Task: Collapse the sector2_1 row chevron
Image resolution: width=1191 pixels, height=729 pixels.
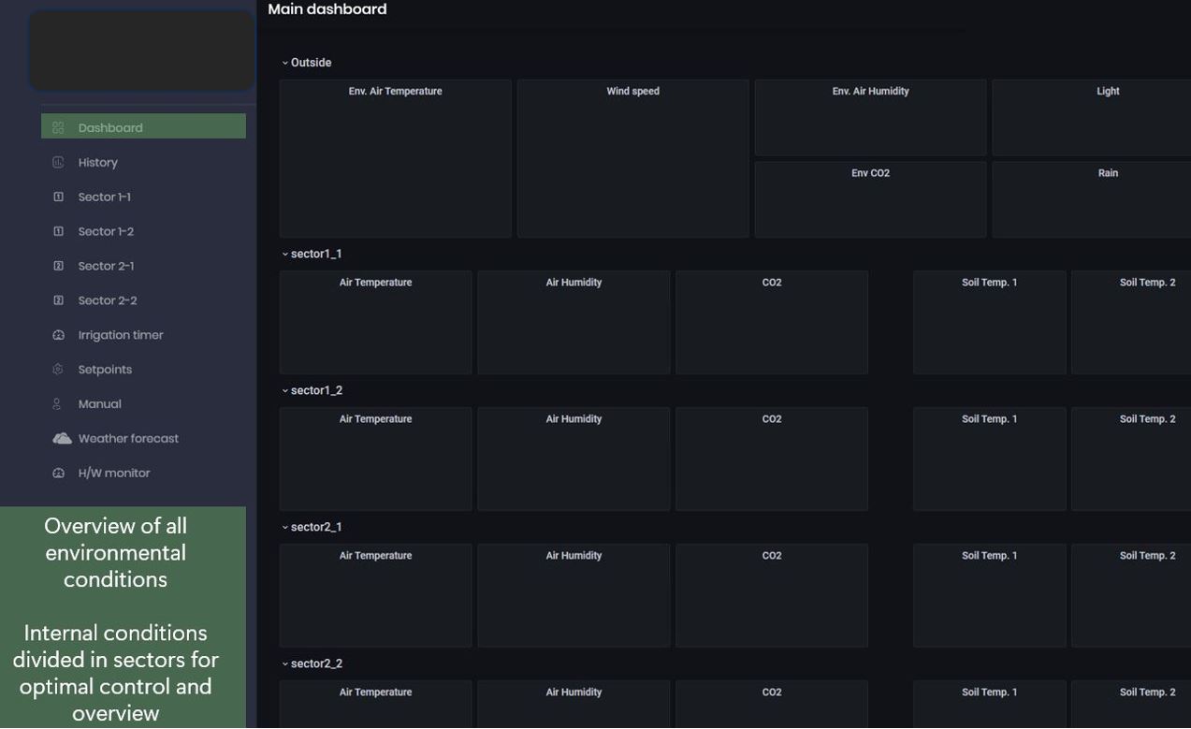Action: pyautogui.click(x=285, y=527)
